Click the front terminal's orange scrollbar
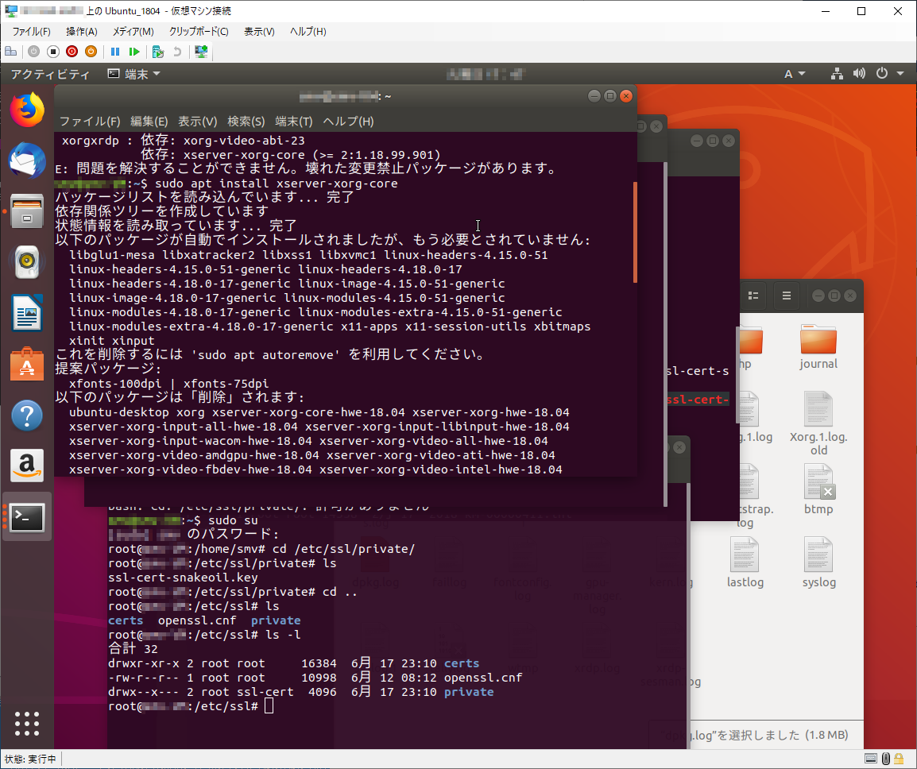The width and height of the screenshot is (917, 769). 635,232
